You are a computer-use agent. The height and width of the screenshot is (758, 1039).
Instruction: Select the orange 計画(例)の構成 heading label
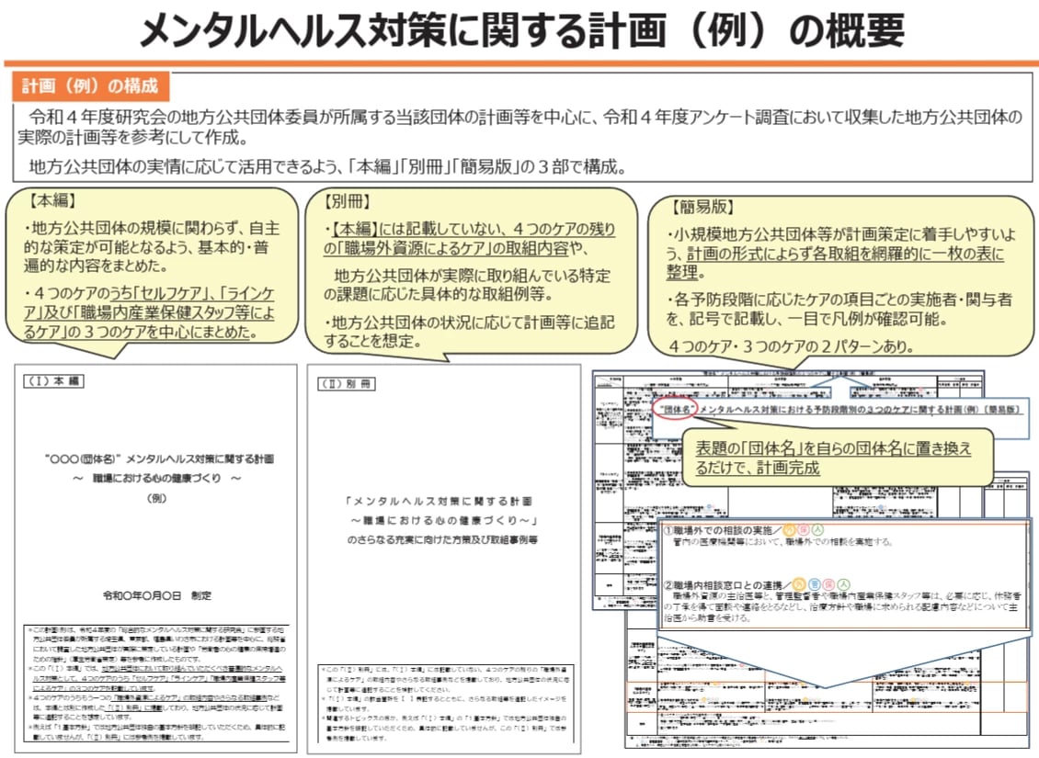(89, 87)
